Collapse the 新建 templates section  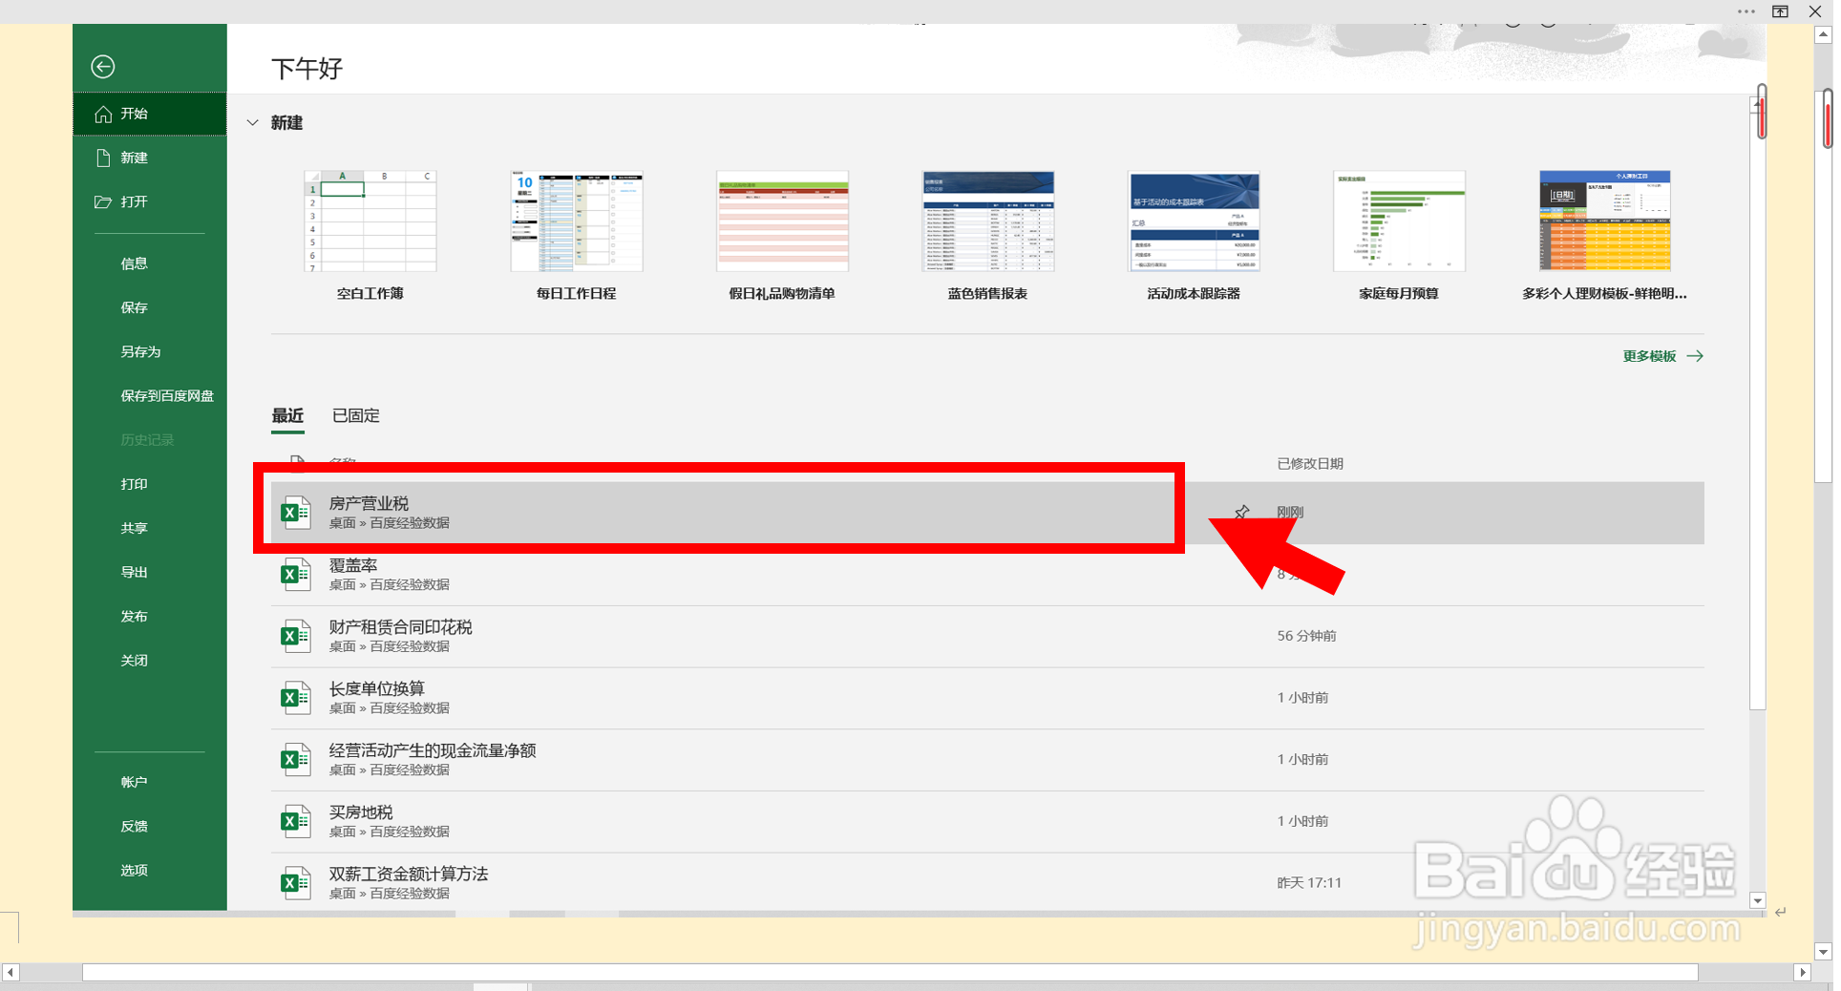point(252,122)
